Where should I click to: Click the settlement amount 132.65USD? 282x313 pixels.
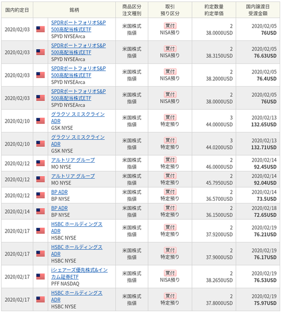tap(264, 124)
